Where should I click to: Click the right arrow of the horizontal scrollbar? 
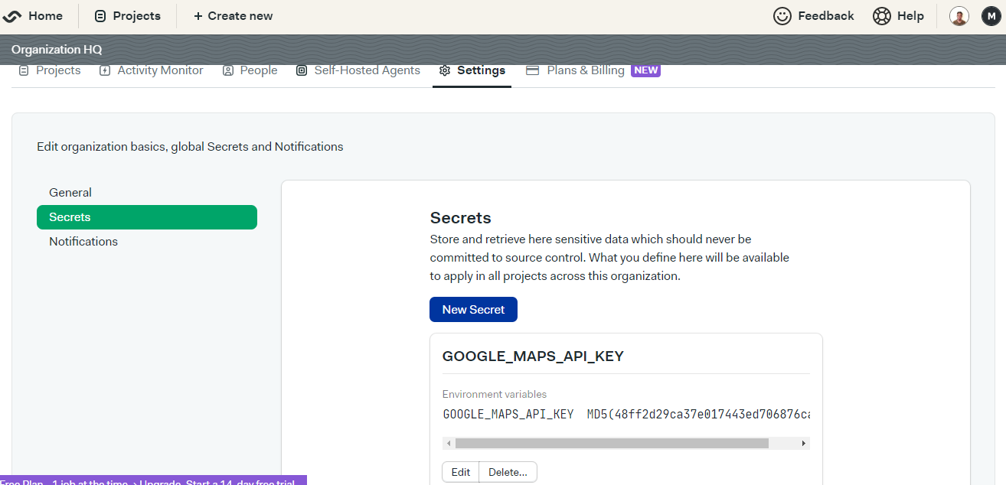click(x=803, y=443)
